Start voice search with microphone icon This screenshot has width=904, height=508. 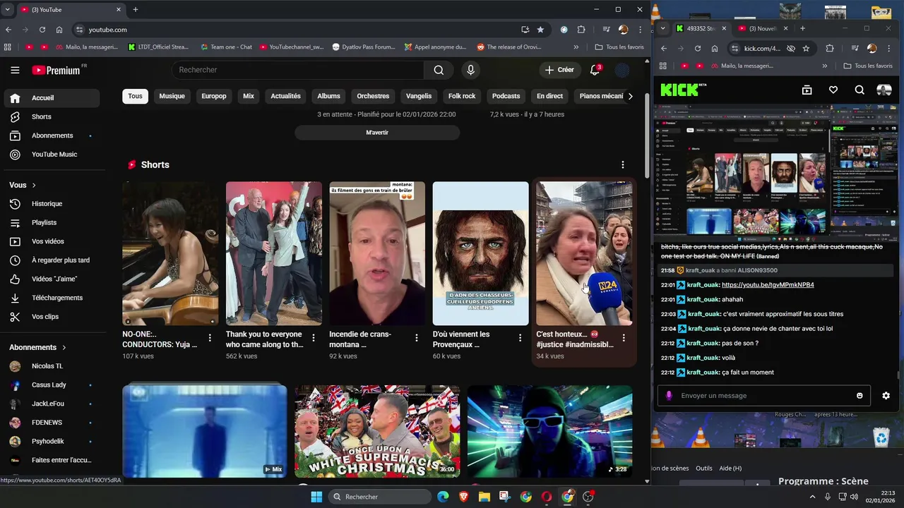click(470, 70)
